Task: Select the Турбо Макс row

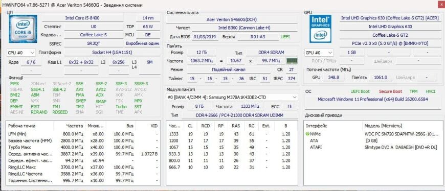Action: click(83, 148)
